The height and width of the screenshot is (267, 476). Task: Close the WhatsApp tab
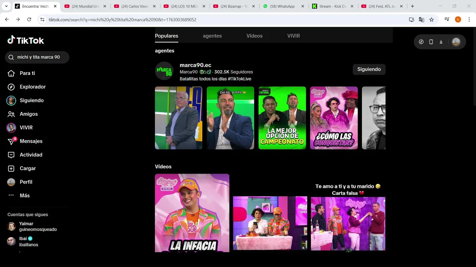(303, 6)
